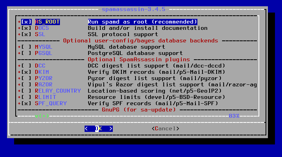Uncheck the DOCS option checkbox
The image size is (282, 157).
click(x=27, y=28)
